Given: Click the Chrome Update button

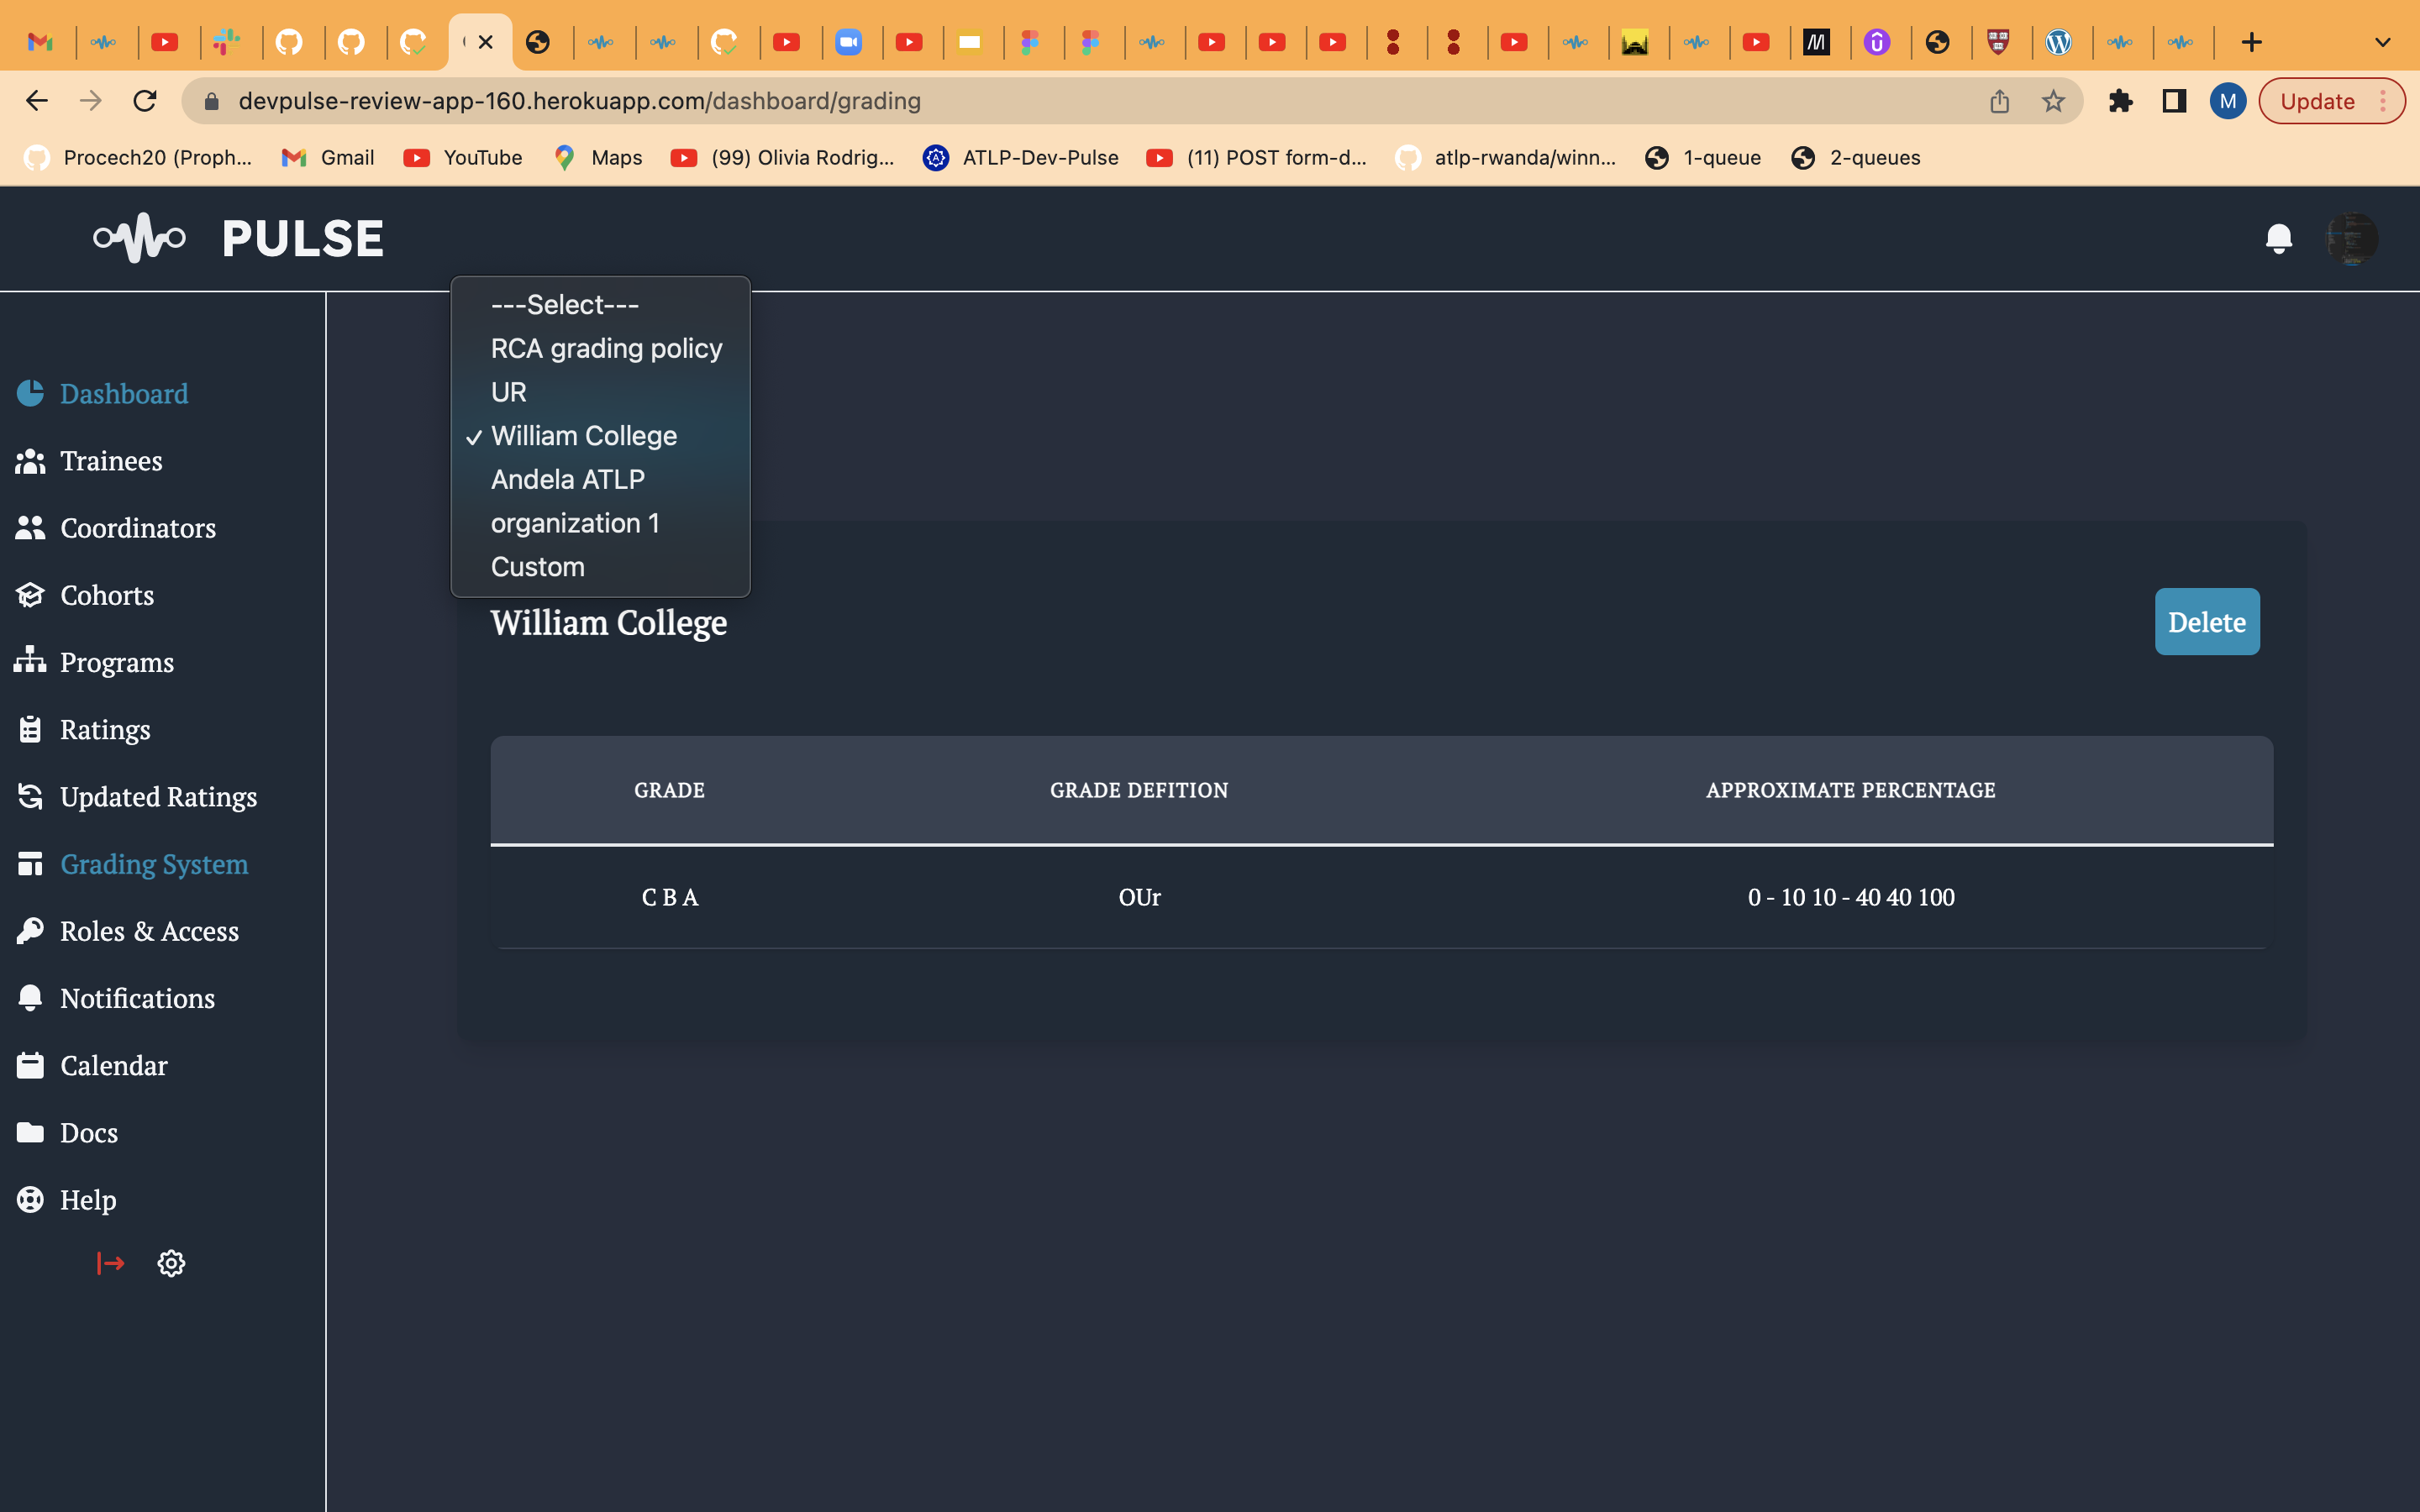Looking at the screenshot, I should pyautogui.click(x=2318, y=100).
